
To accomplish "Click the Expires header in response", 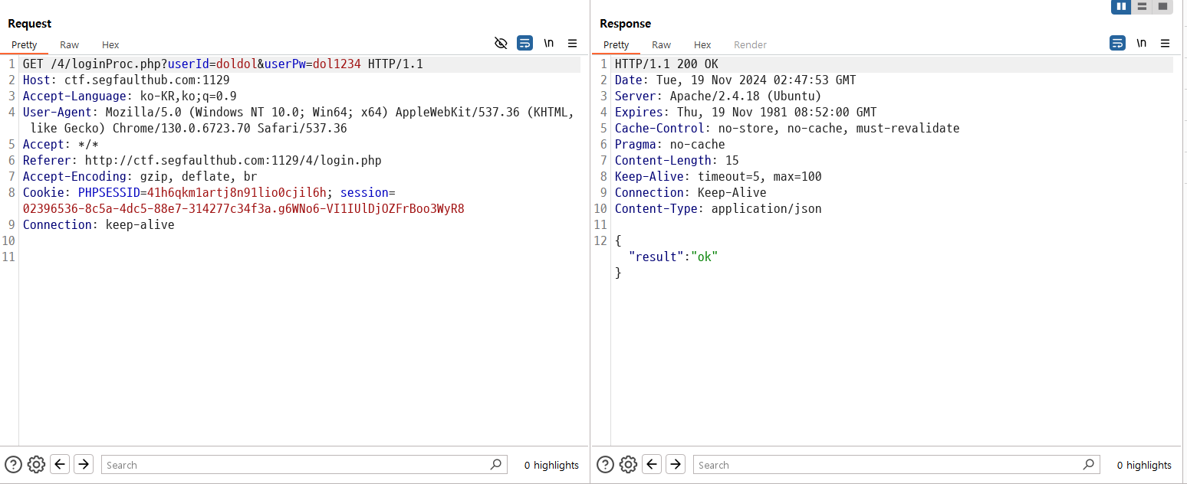I will [x=746, y=113].
